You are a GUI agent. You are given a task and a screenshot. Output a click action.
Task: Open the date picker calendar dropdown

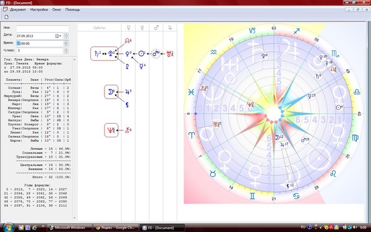pyautogui.click(x=58, y=36)
